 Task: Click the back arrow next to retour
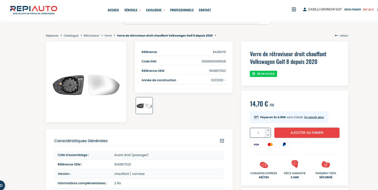pyautogui.click(x=336, y=36)
